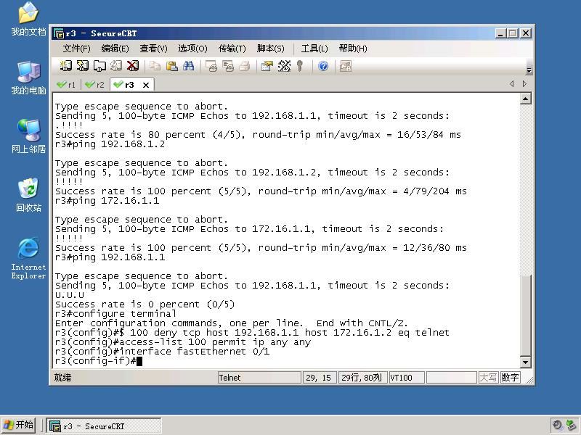
Task: Click the Print Screen toolbar icon
Action: tap(211, 66)
